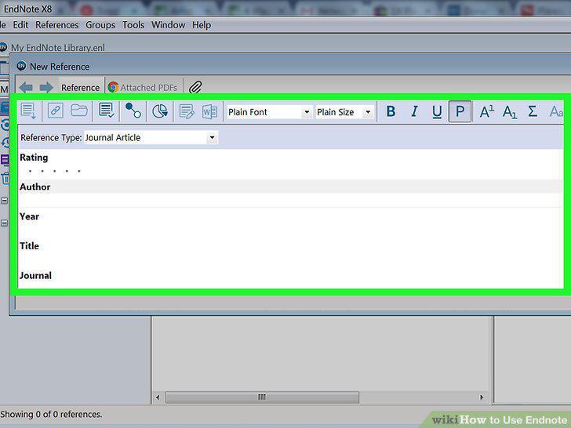The height and width of the screenshot is (428, 571).
Task: Toggle Italic formatting
Action: (414, 111)
